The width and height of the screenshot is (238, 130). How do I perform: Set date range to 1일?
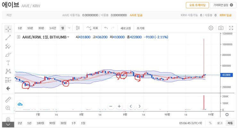[x=83, y=123]
